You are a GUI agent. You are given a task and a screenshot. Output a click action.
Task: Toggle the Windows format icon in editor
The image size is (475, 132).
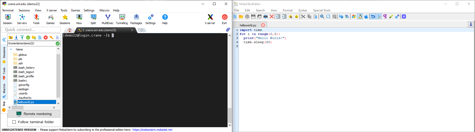coord(354,16)
